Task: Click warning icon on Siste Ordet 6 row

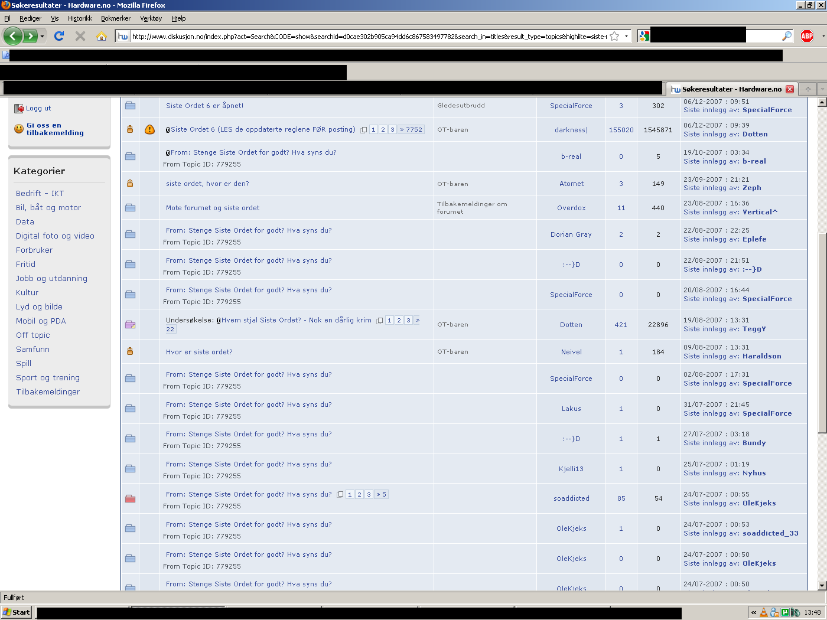Action: pyautogui.click(x=149, y=129)
